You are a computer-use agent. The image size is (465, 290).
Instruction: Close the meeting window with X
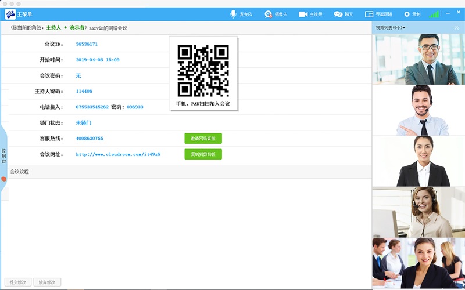tap(459, 12)
